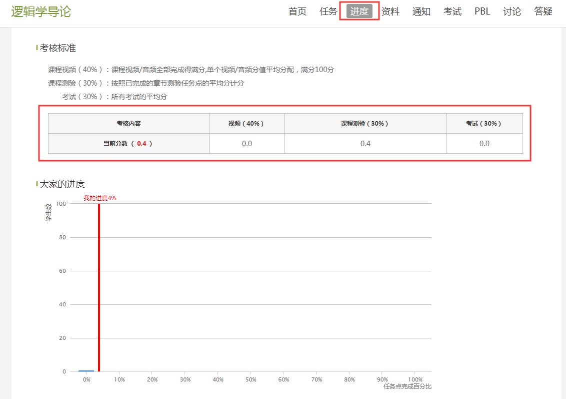
Task: Click the 大家的进度 section heading
Action: (62, 184)
